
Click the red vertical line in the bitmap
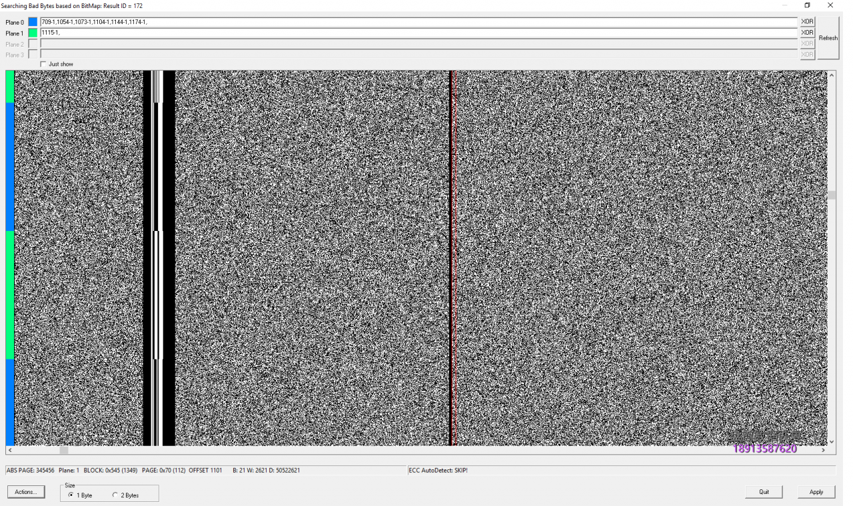click(x=452, y=258)
